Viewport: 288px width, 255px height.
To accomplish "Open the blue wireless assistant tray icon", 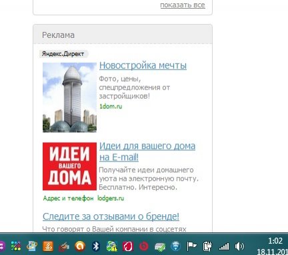I will coord(176,246).
